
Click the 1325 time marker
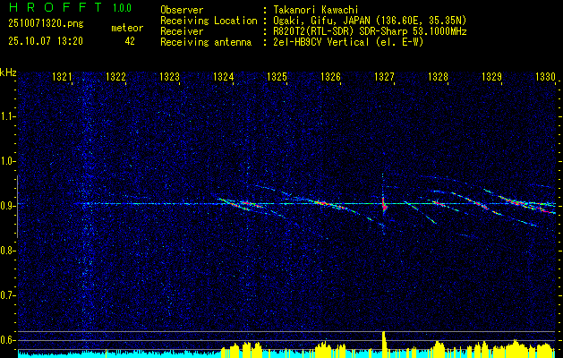277,76
